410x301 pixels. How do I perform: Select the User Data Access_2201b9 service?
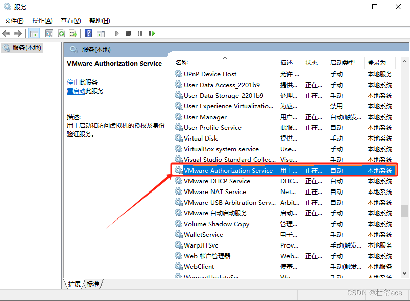(x=284, y=85)
